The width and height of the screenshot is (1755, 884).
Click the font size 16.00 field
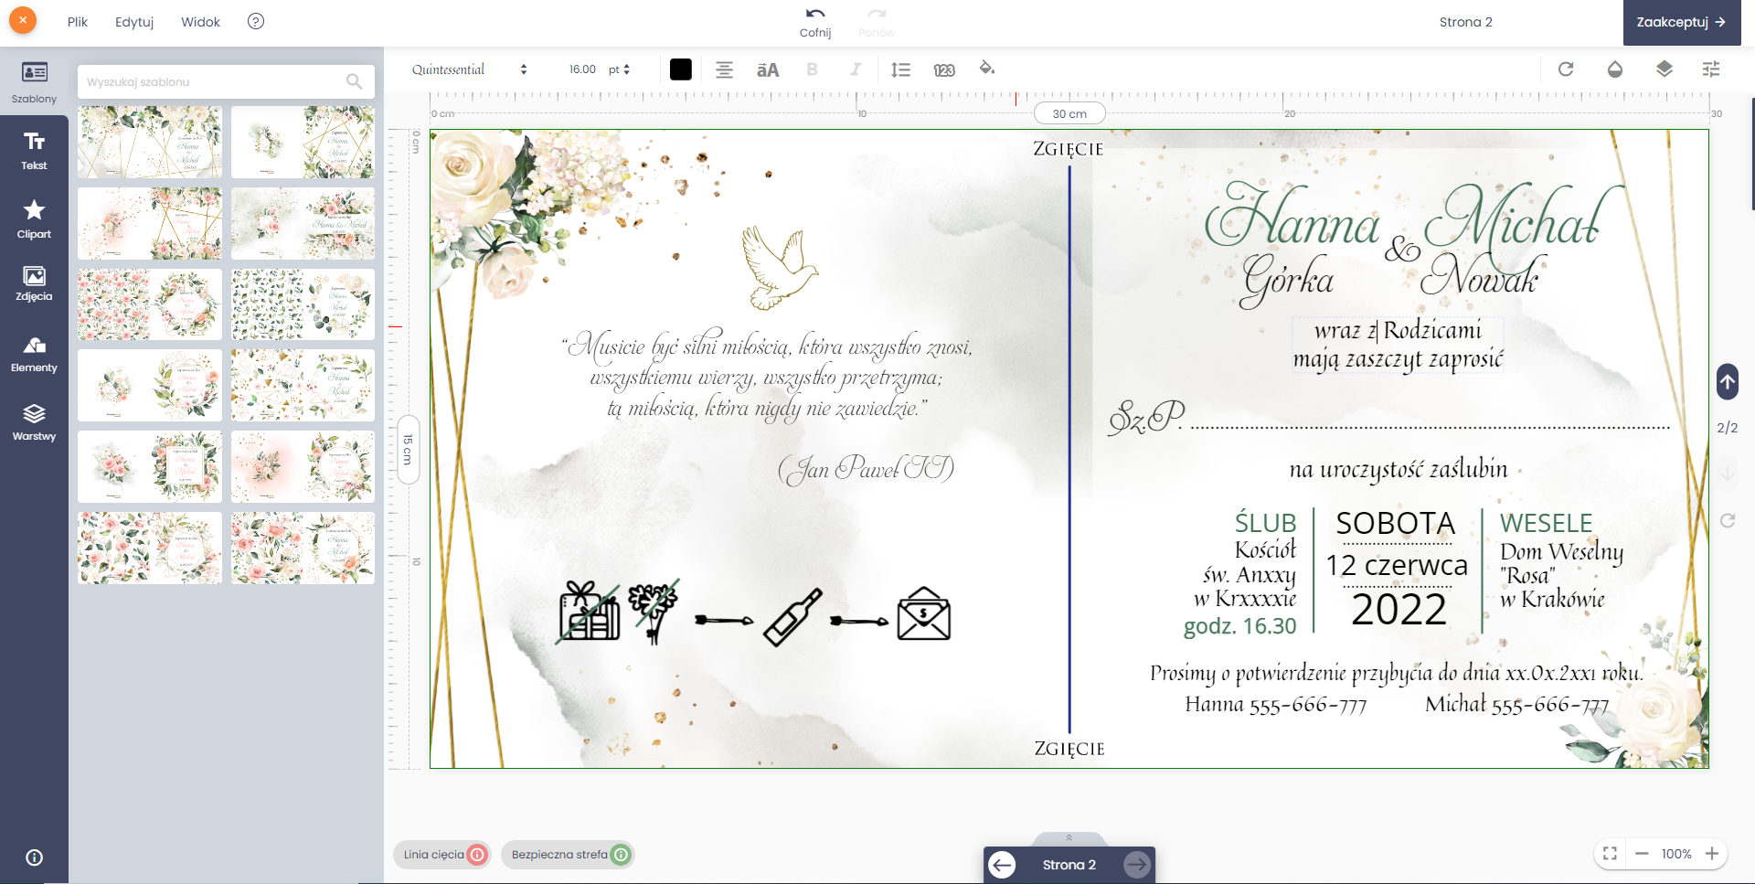(x=581, y=69)
